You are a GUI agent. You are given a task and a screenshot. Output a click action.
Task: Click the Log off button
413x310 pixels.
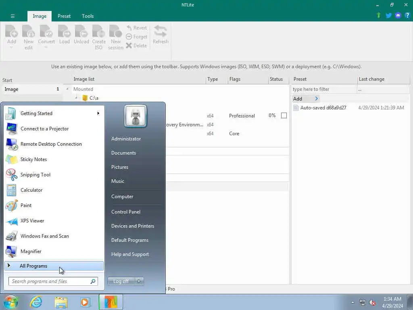(121, 281)
